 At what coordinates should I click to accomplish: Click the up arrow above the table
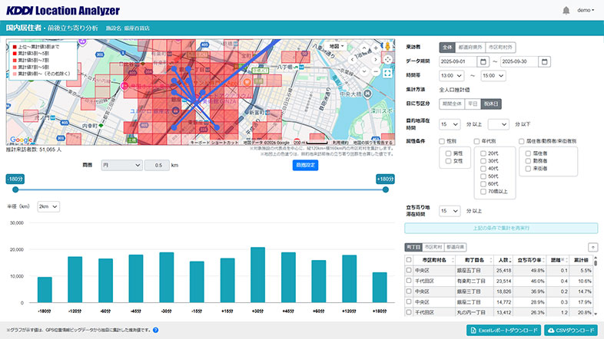point(592,247)
